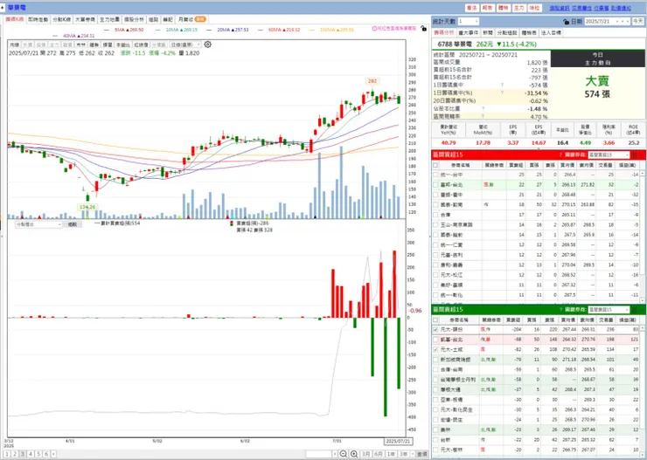
Task: Open 關鍵券商 dropdown in red buy header
Action: [609, 154]
